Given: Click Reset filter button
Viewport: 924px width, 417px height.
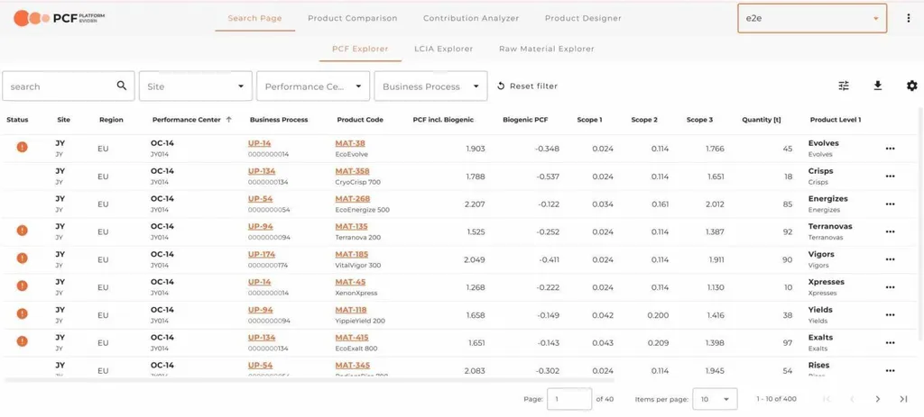Looking at the screenshot, I should [x=527, y=86].
